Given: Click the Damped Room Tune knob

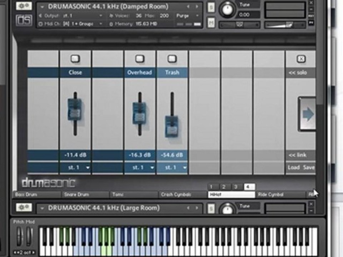Looking at the screenshot, I should [227, 9].
